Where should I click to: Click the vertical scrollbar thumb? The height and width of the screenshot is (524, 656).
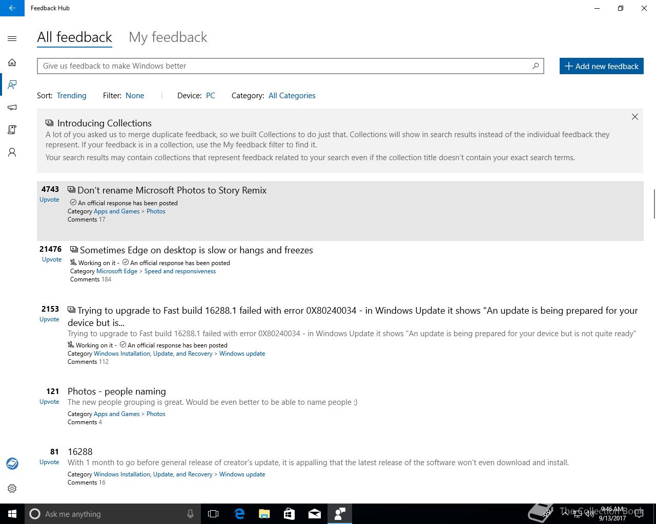654,204
